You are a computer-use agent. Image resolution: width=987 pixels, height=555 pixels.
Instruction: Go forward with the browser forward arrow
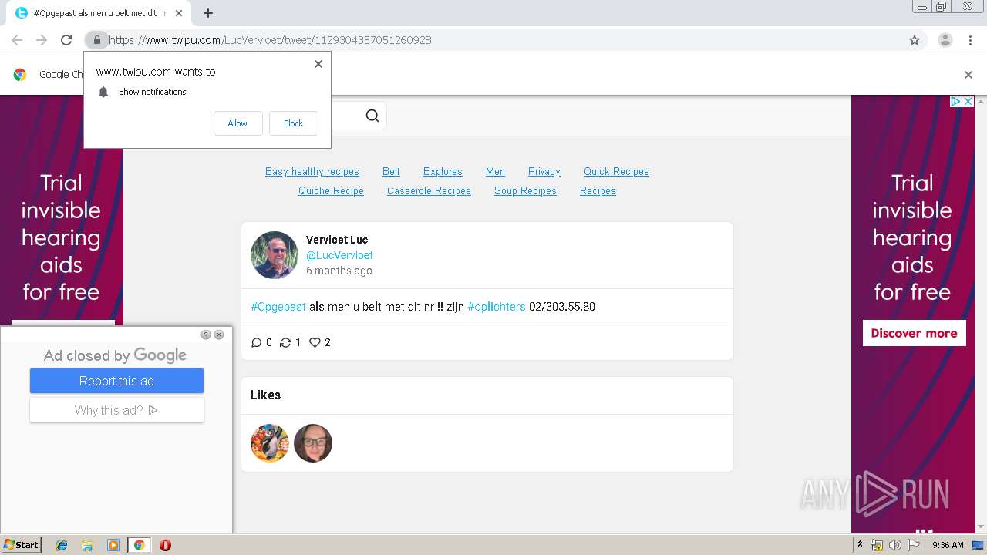click(42, 40)
